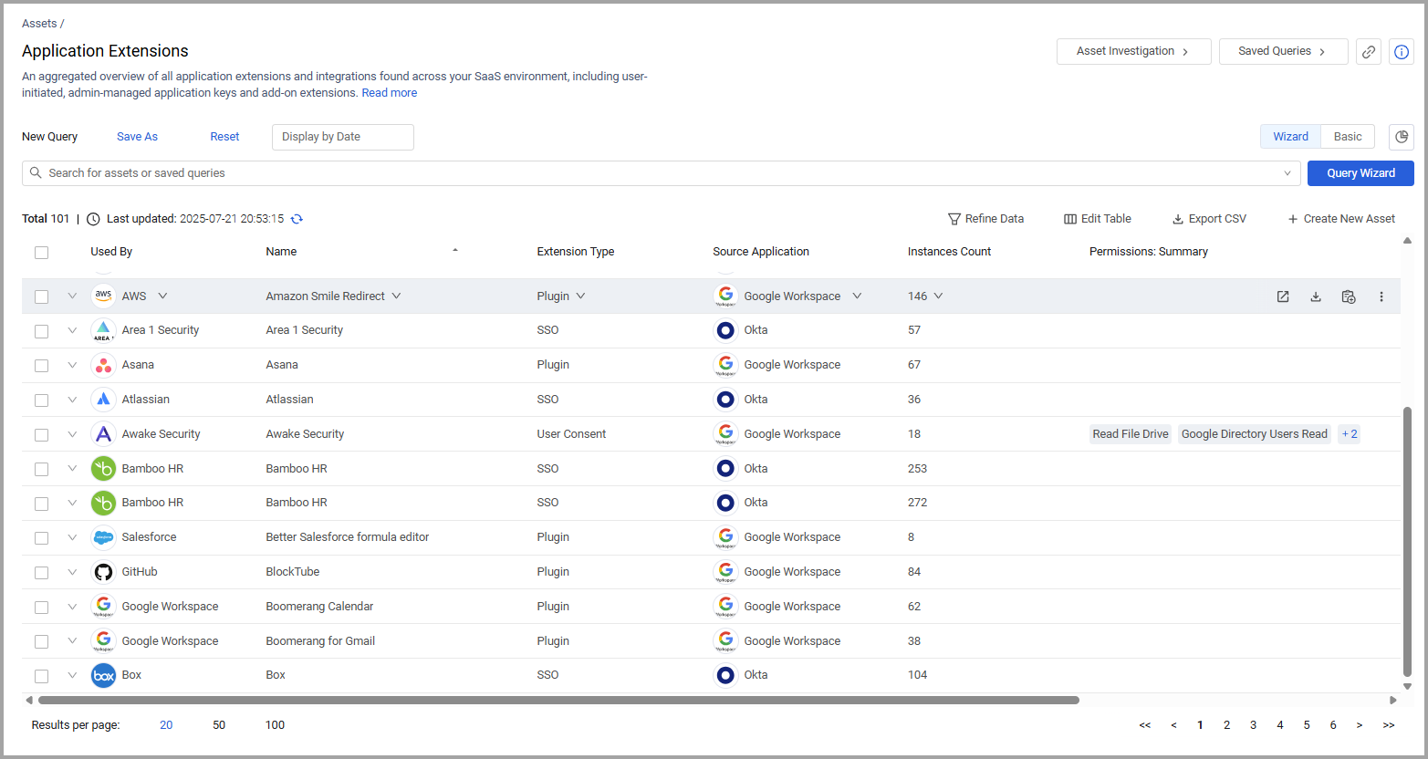Refresh the last updated timestamp

[x=297, y=219]
